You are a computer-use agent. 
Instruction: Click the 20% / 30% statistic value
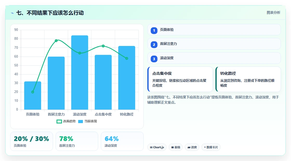click(x=31, y=139)
